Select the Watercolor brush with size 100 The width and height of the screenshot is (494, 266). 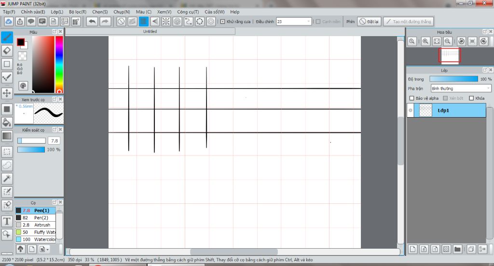tap(36, 239)
